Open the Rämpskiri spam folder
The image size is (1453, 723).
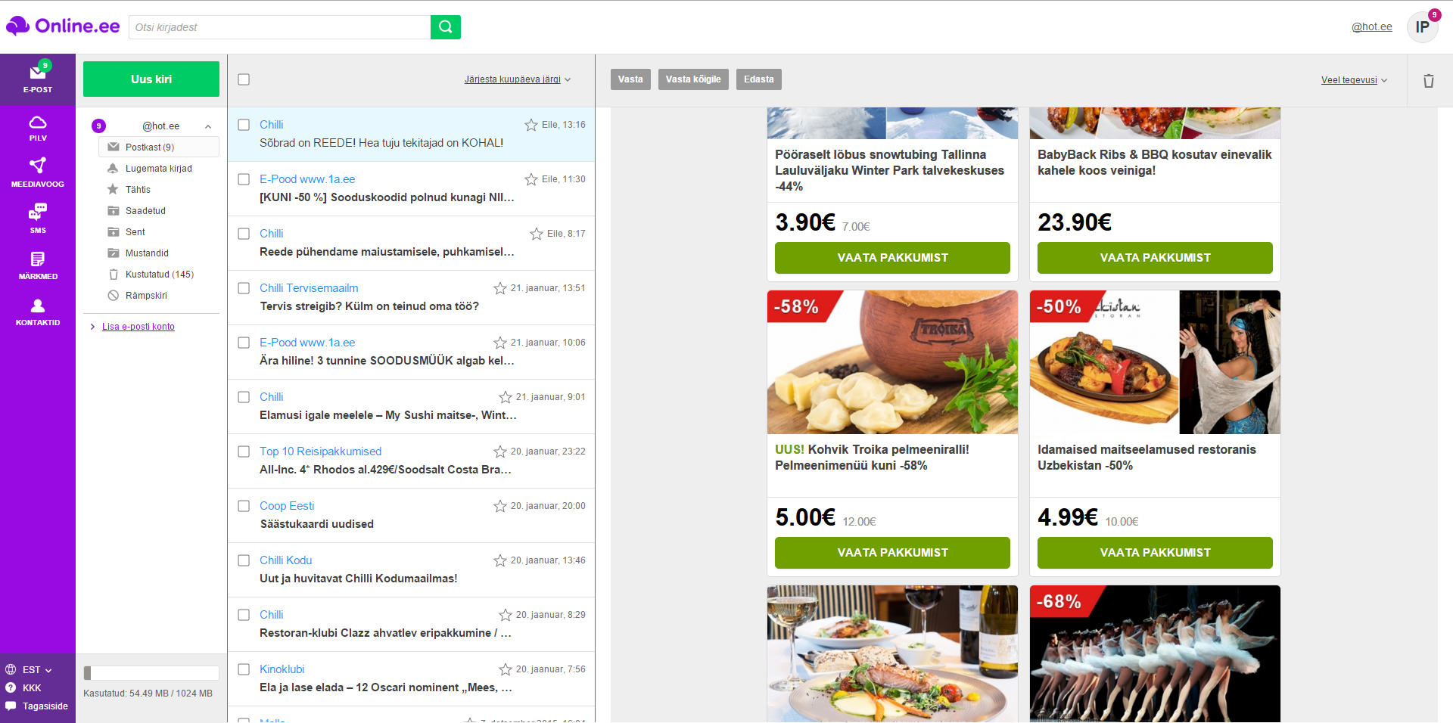146,296
